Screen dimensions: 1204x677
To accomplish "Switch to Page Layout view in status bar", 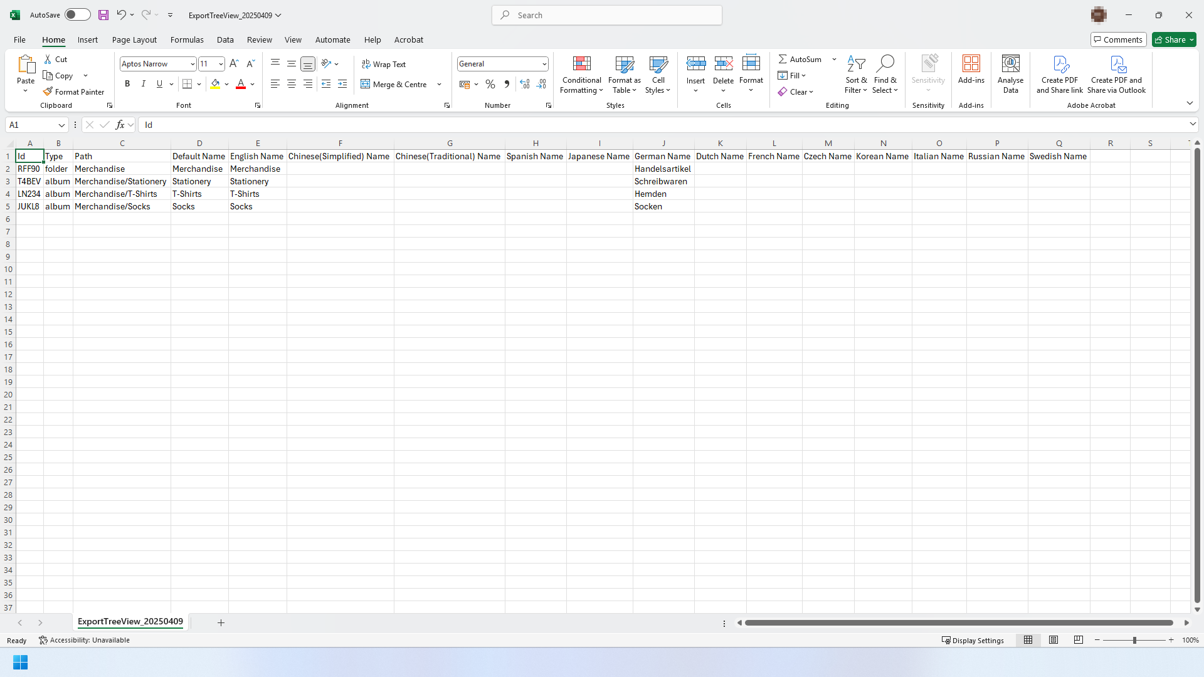I will [1053, 640].
